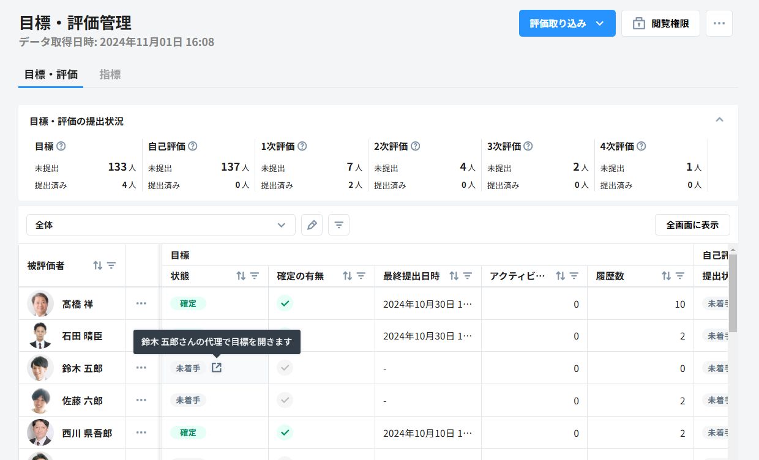Open the 全体 view selector

pos(160,225)
